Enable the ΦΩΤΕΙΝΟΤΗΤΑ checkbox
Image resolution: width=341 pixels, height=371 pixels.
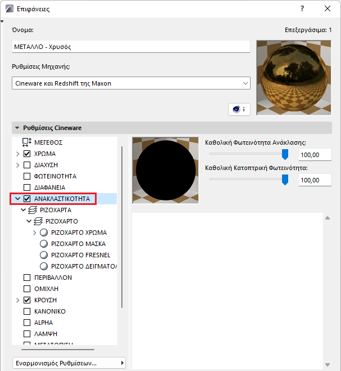click(27, 176)
